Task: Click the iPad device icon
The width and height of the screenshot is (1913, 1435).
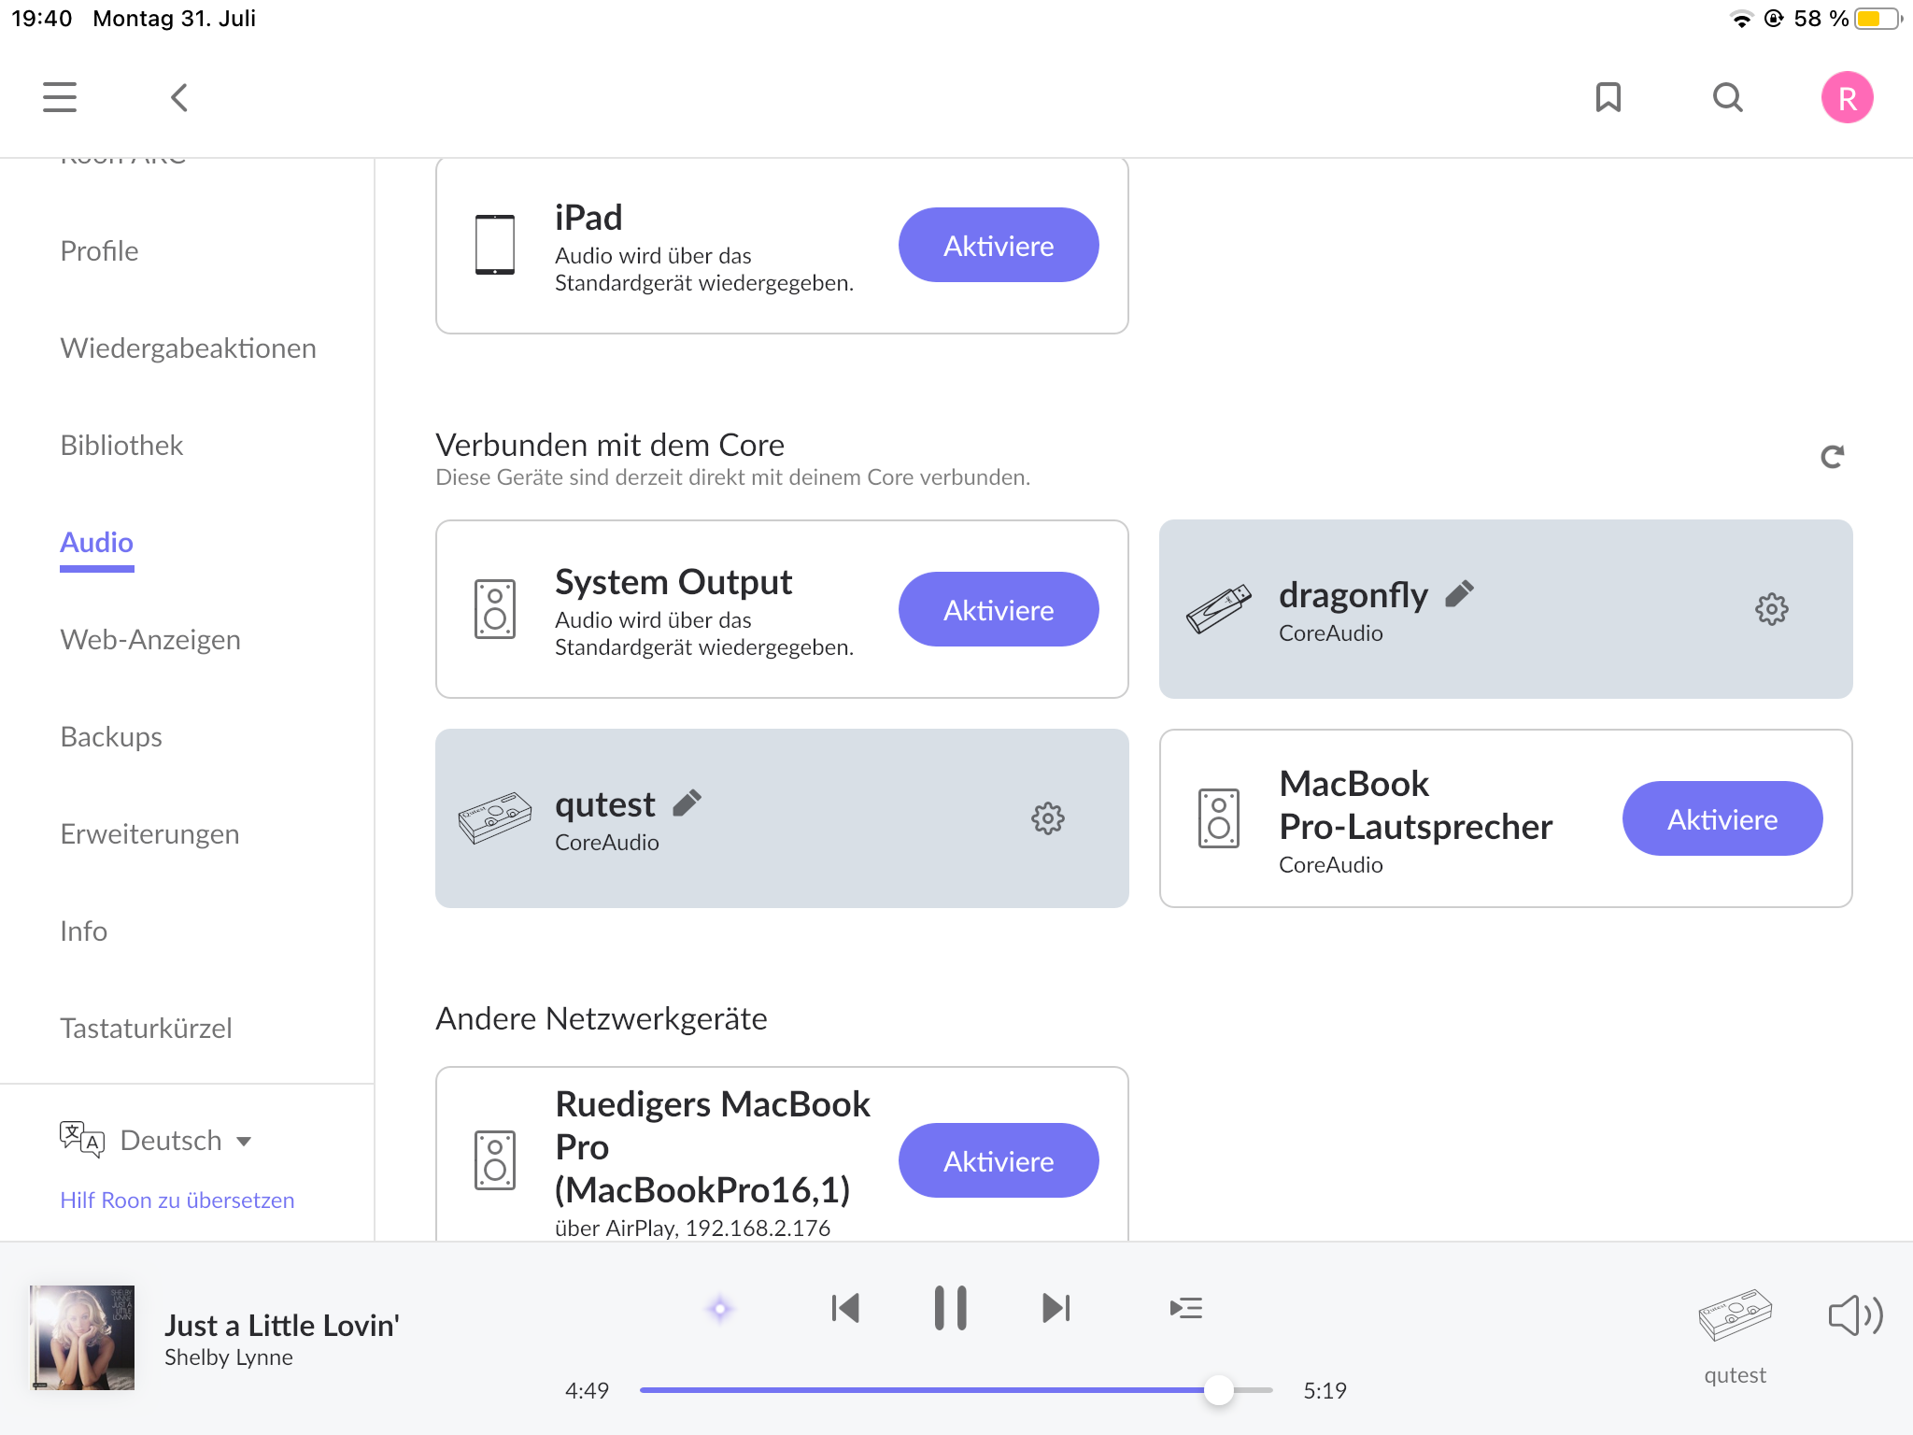Action: (x=494, y=245)
